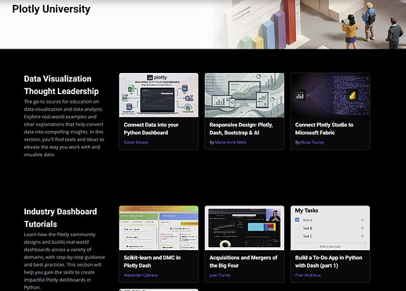Click title Build a To-Do App in Python with Dash
The image size is (406, 291).
pos(328,261)
